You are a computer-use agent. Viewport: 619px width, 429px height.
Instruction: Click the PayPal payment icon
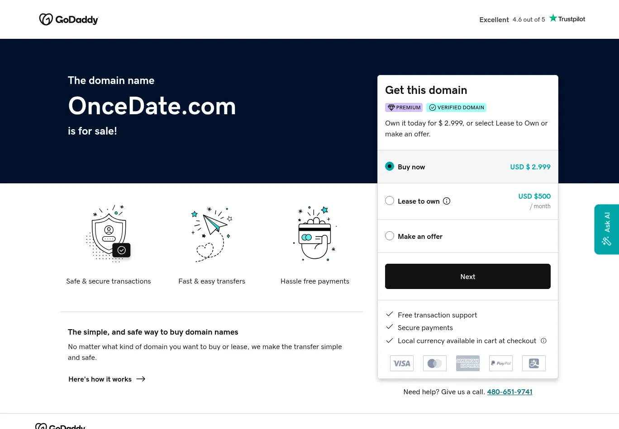(501, 363)
